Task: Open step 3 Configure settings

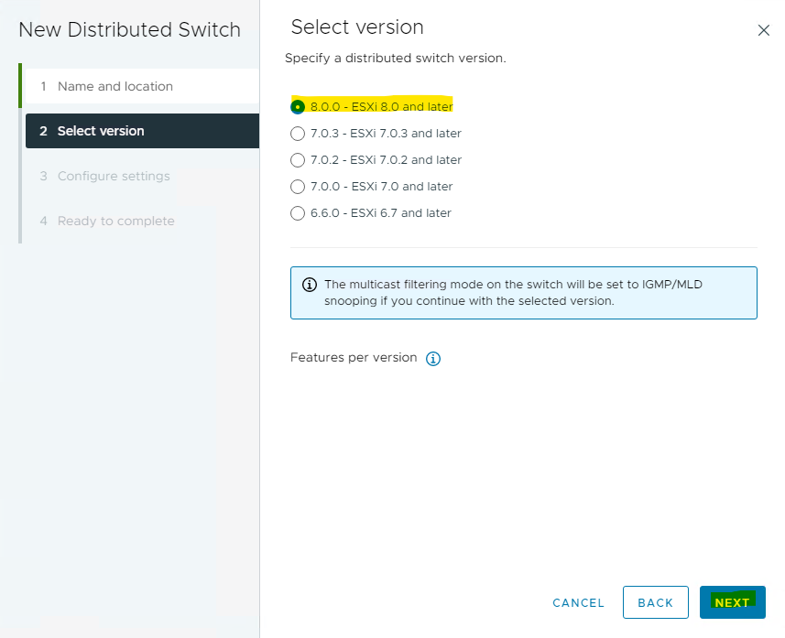Action: pos(113,176)
